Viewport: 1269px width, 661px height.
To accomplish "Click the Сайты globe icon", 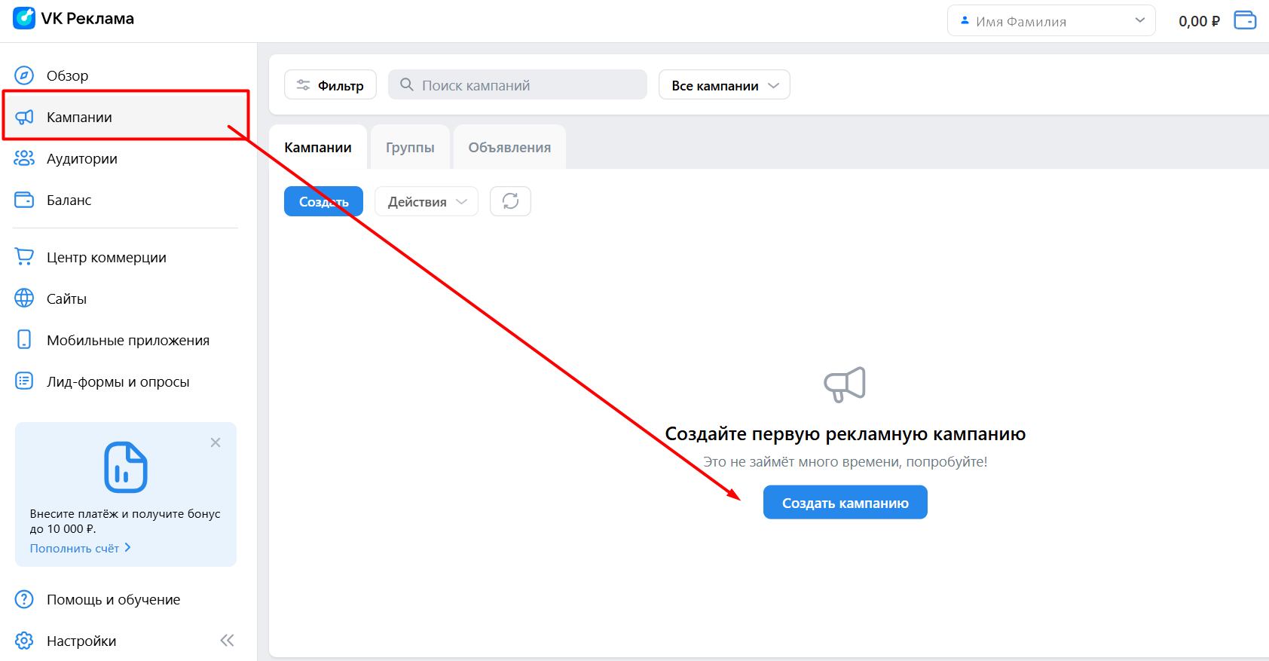I will [x=24, y=298].
